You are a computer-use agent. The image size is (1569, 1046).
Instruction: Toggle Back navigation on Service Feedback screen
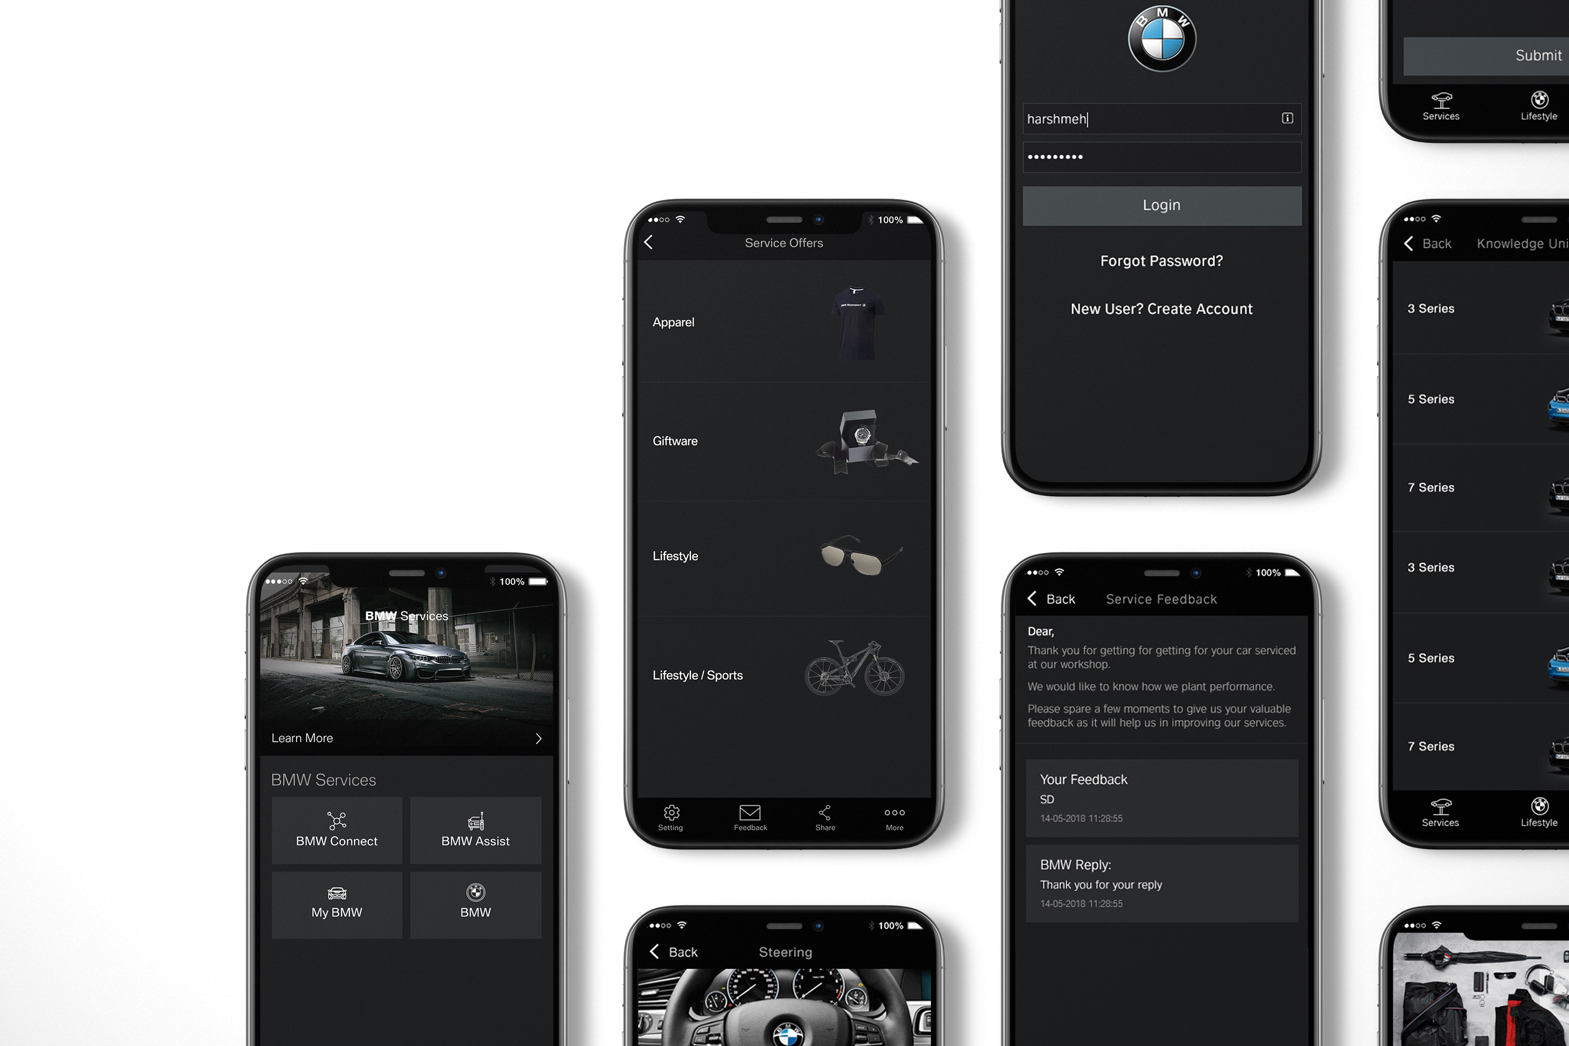pos(1052,598)
